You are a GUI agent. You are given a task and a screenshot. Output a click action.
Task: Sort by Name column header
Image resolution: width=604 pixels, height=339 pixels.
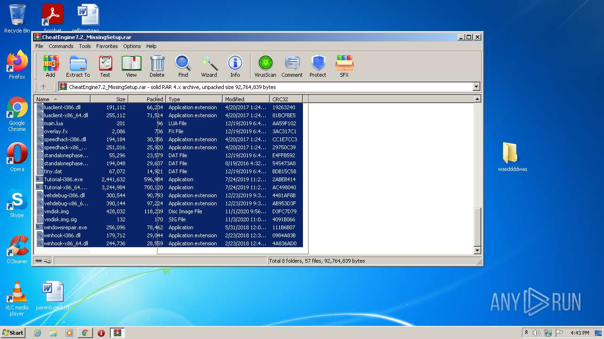[x=62, y=99]
